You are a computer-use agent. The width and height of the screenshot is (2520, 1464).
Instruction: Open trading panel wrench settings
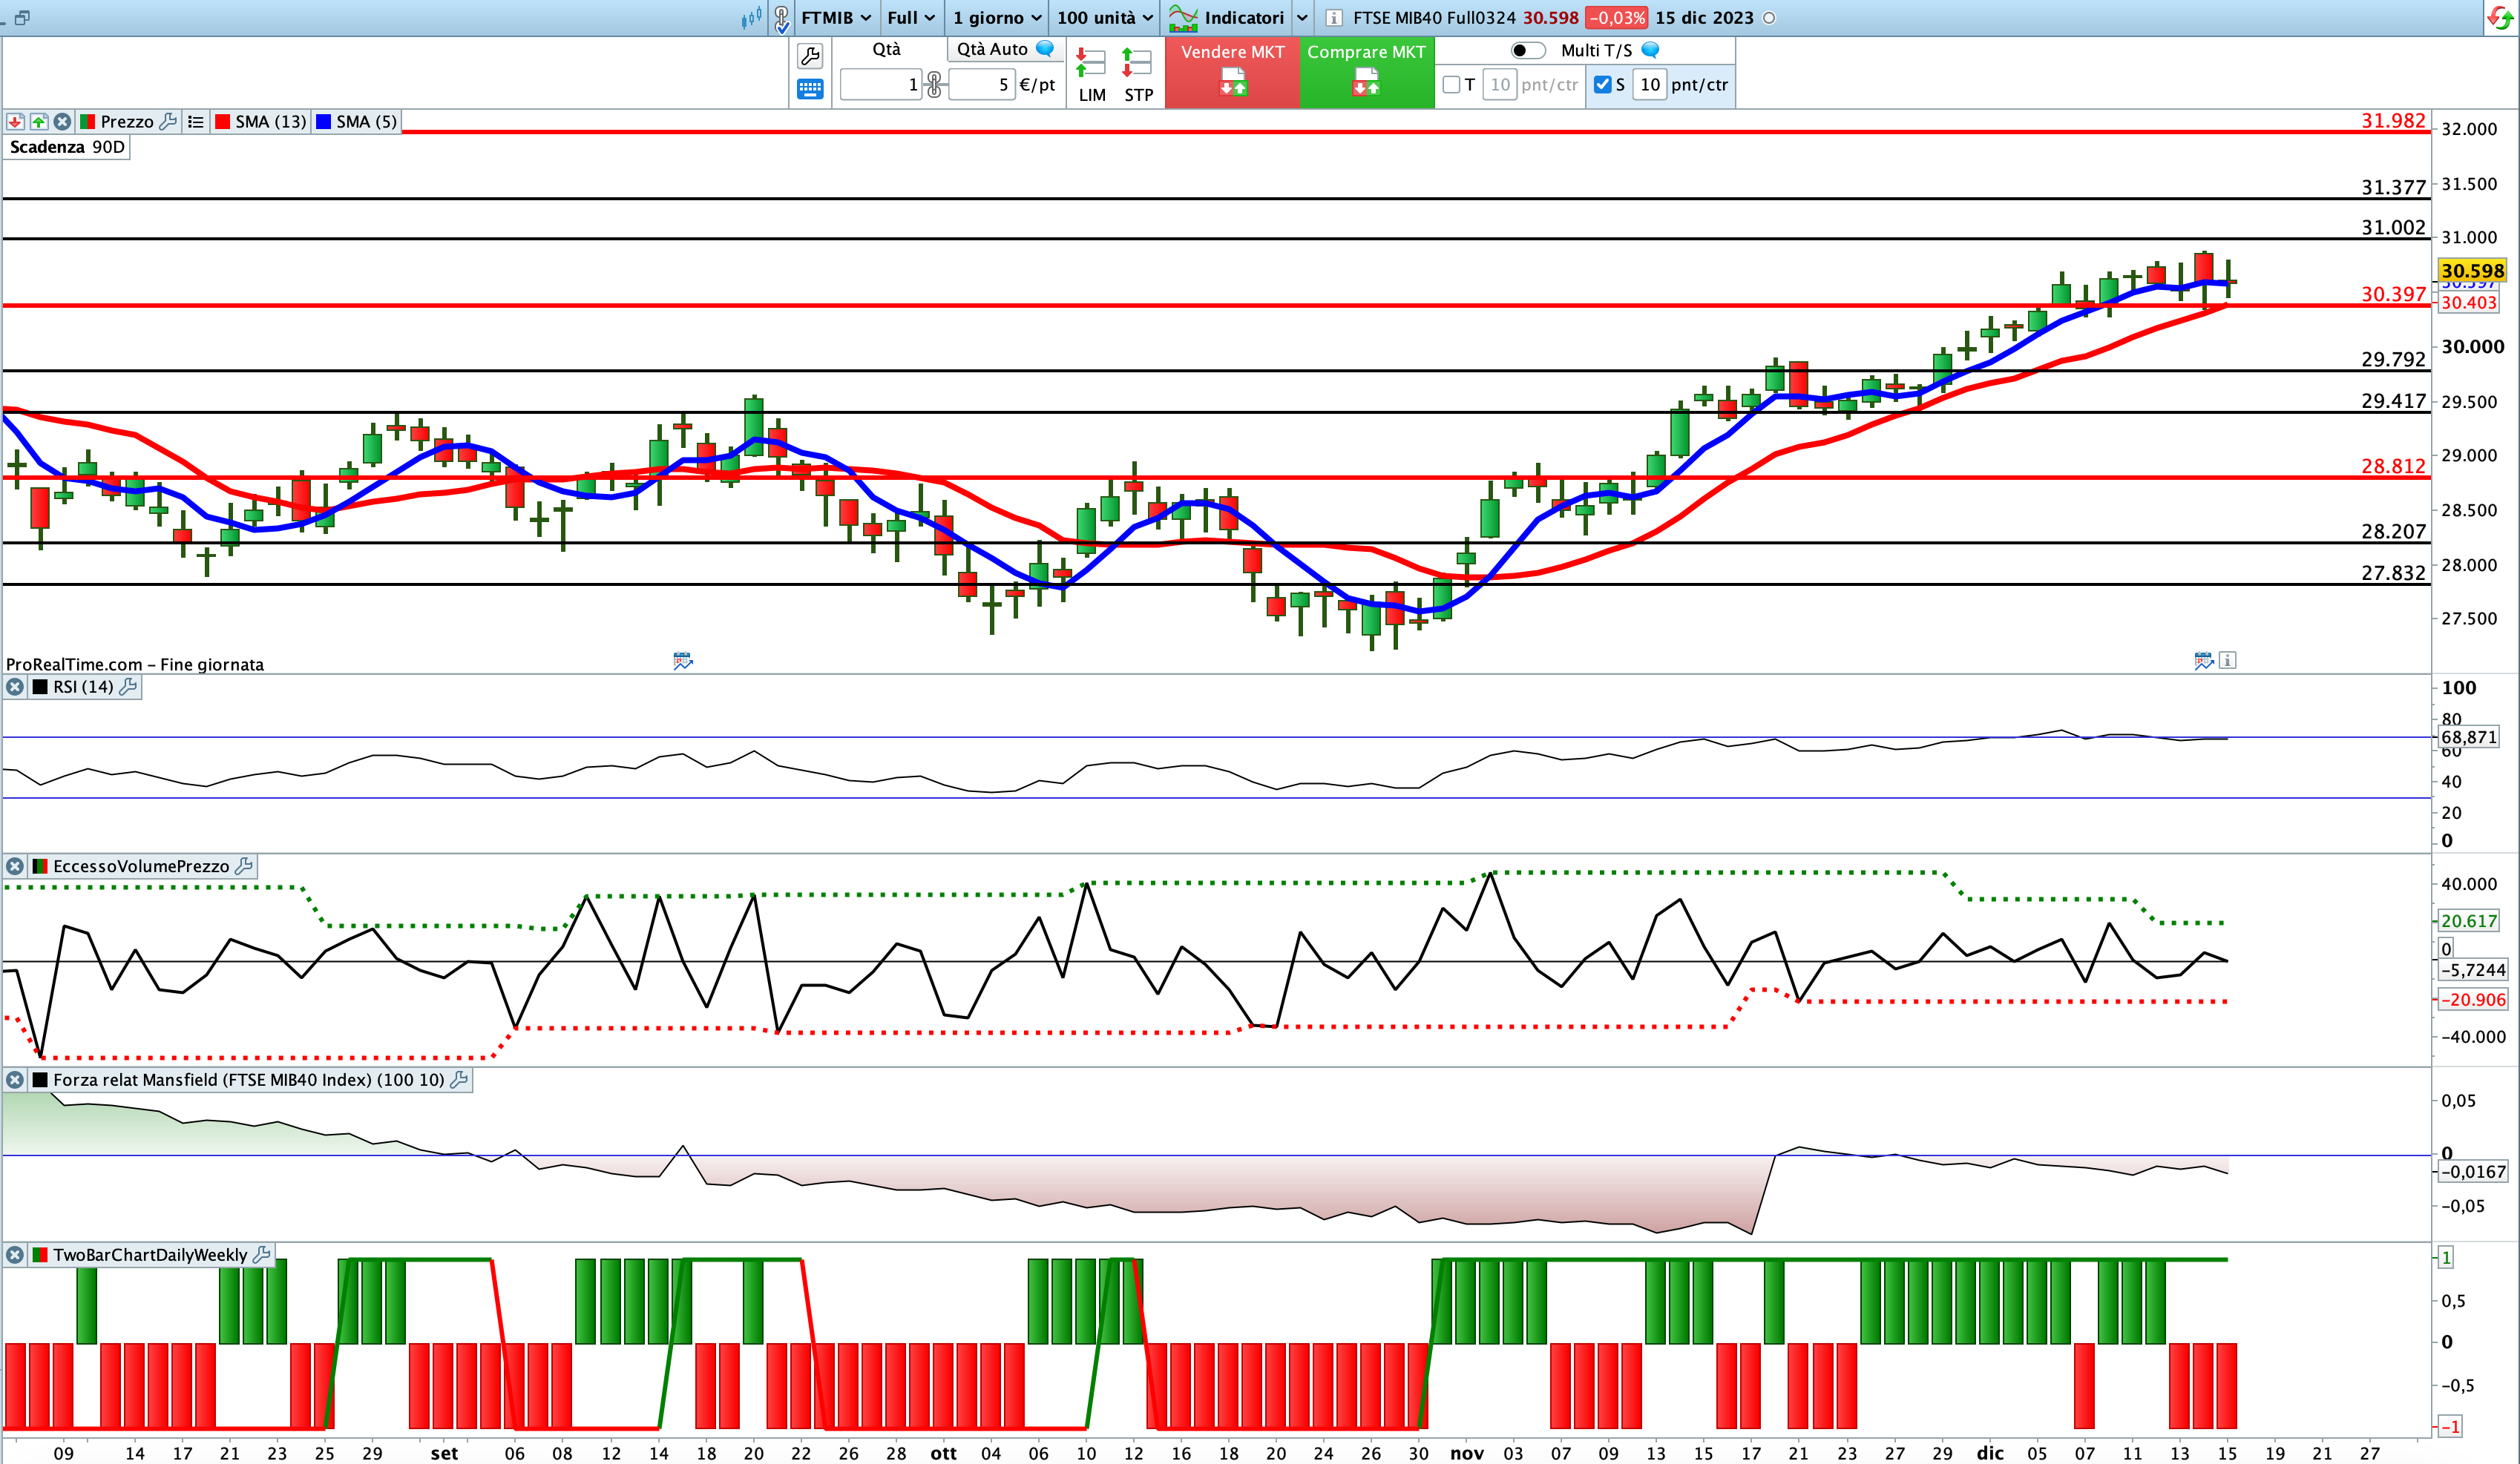[810, 56]
